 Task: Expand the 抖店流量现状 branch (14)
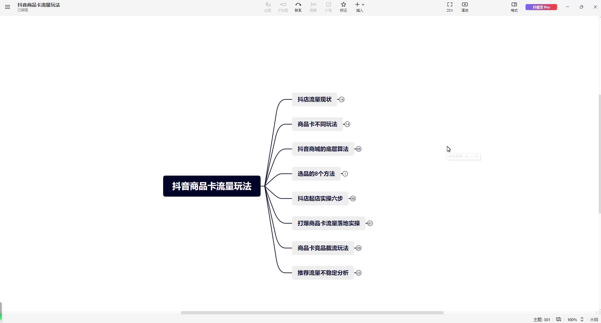click(x=342, y=99)
